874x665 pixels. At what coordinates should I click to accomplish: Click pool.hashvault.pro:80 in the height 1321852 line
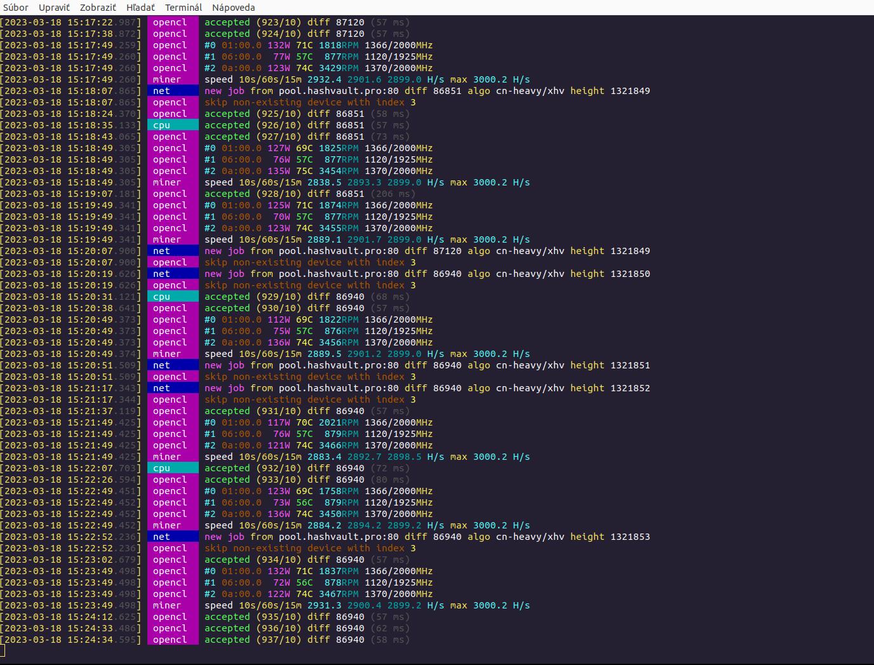pos(339,388)
